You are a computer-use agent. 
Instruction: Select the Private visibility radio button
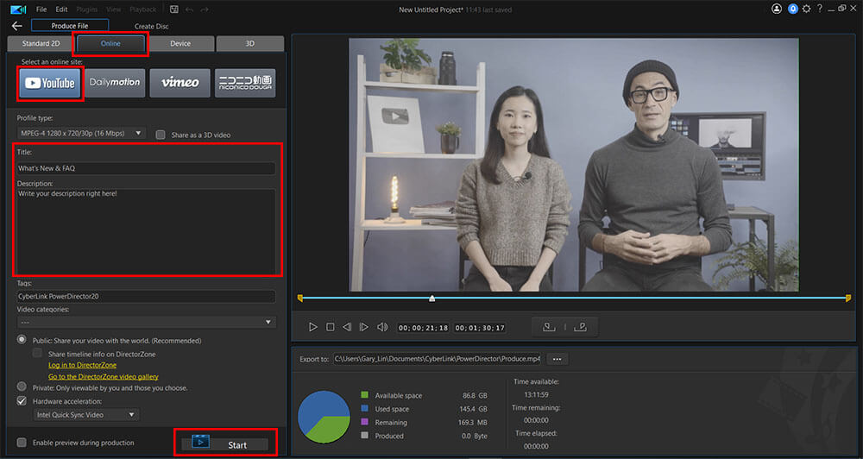point(22,387)
